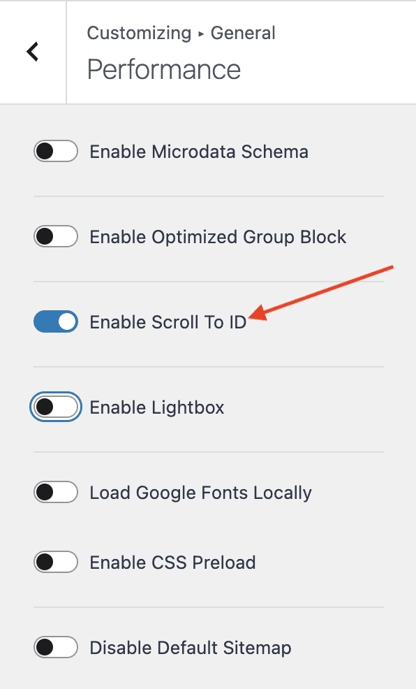
Task: Click the Disable Default Sitemap label
Action: click(190, 647)
